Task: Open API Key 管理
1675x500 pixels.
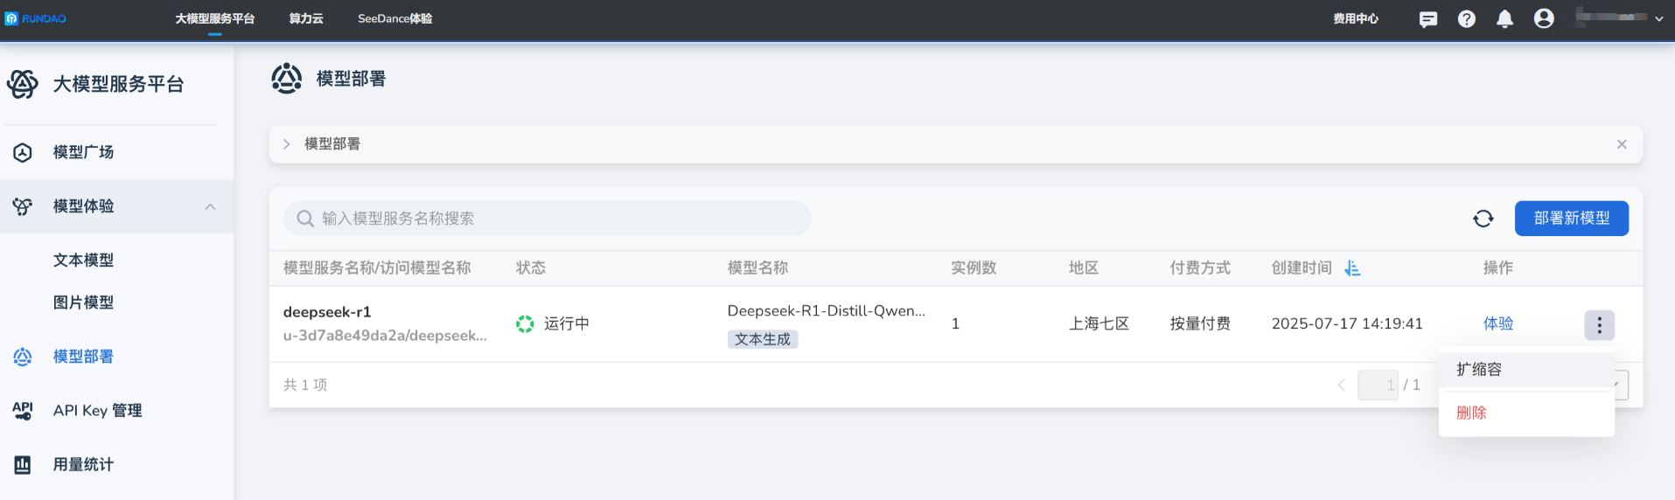Action: pos(97,411)
